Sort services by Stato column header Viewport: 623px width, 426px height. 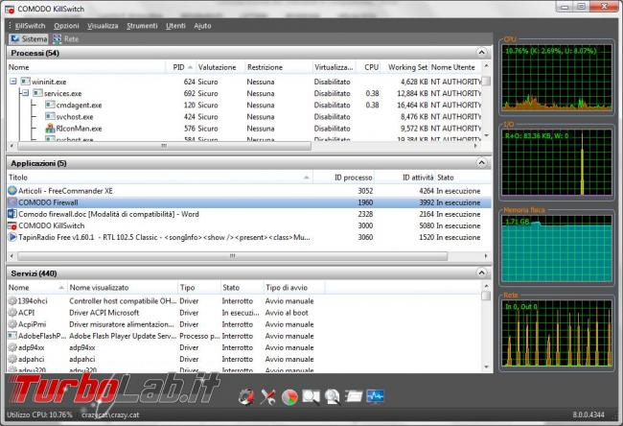pos(242,288)
